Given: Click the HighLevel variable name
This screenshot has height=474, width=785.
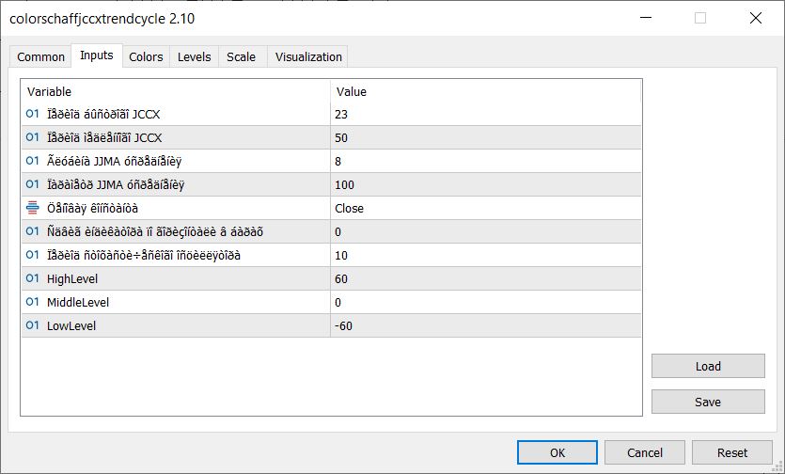Looking at the screenshot, I should [x=72, y=279].
